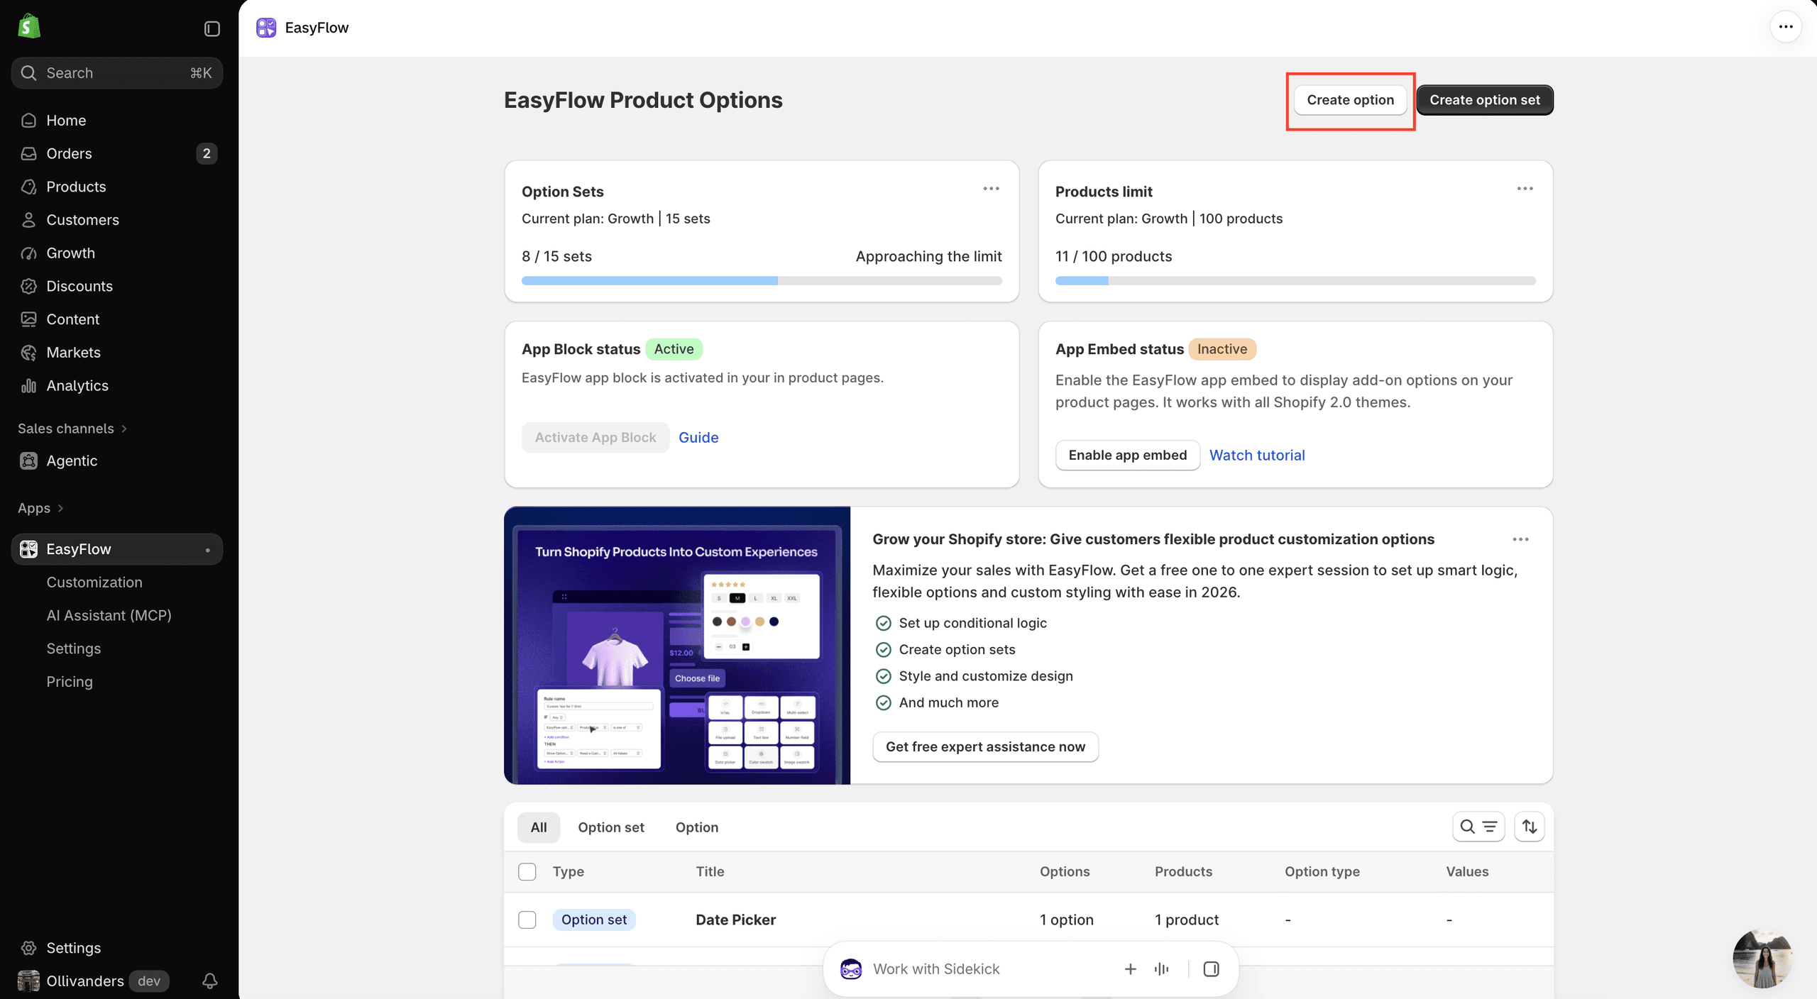
Task: Click the sidebar Search field
Action: 117,73
